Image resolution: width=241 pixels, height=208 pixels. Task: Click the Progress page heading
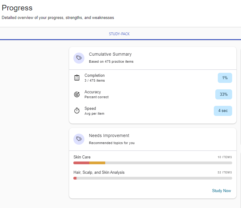point(17,8)
